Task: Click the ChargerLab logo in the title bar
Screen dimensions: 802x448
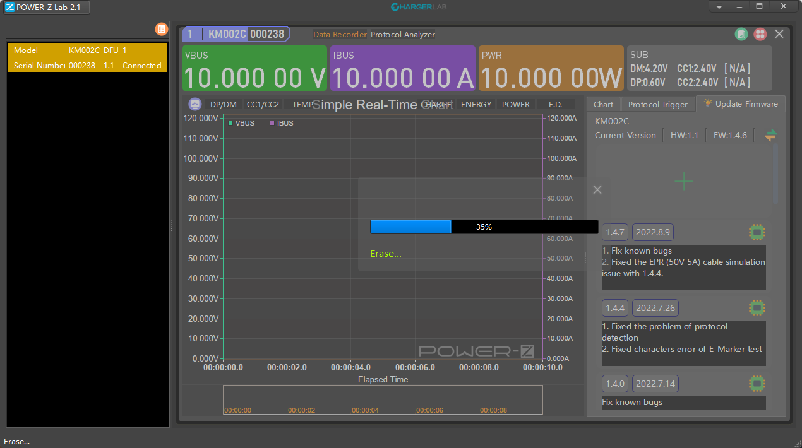Action: pos(419,7)
